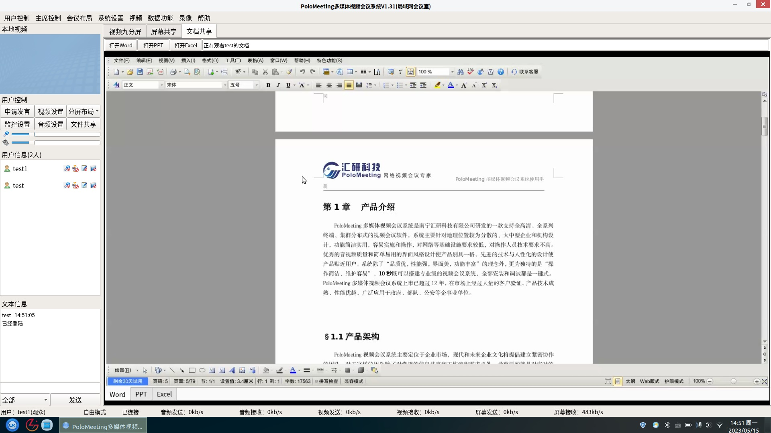The width and height of the screenshot is (771, 433).
Task: Click the superscript icon in formatting bar
Action: (x=484, y=85)
